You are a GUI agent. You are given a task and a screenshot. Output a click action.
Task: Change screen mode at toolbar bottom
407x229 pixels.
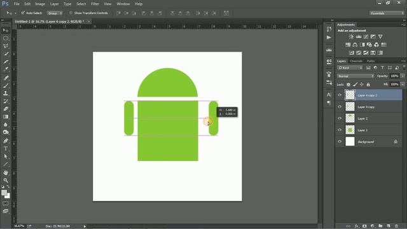click(6, 211)
